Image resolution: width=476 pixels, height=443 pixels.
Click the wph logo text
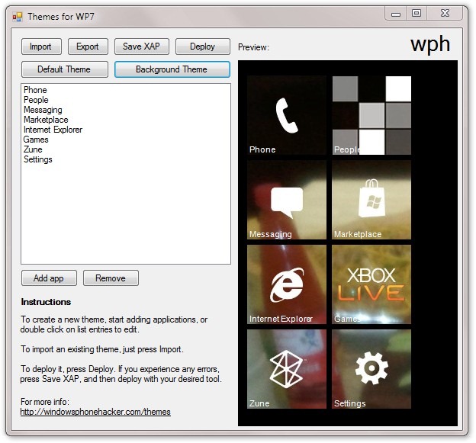pos(430,44)
